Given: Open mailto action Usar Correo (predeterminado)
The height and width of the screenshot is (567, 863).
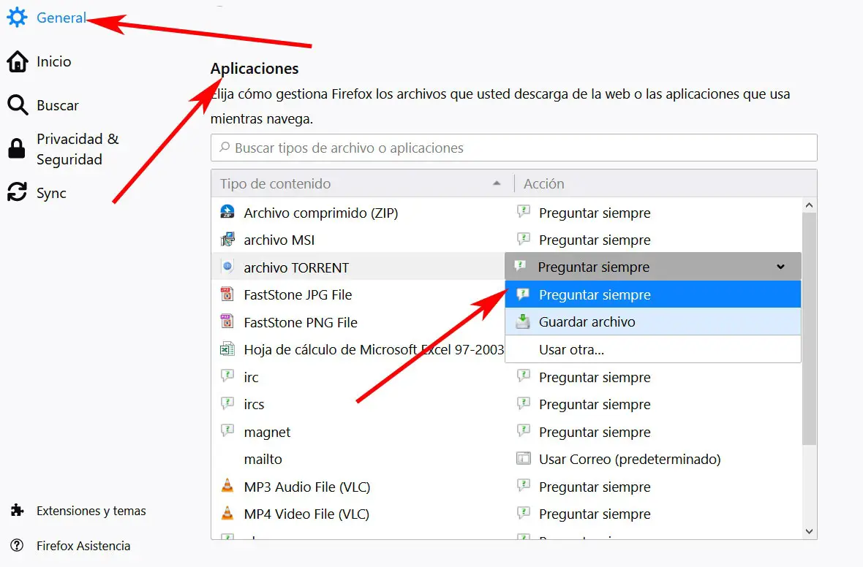Looking at the screenshot, I should [653, 459].
